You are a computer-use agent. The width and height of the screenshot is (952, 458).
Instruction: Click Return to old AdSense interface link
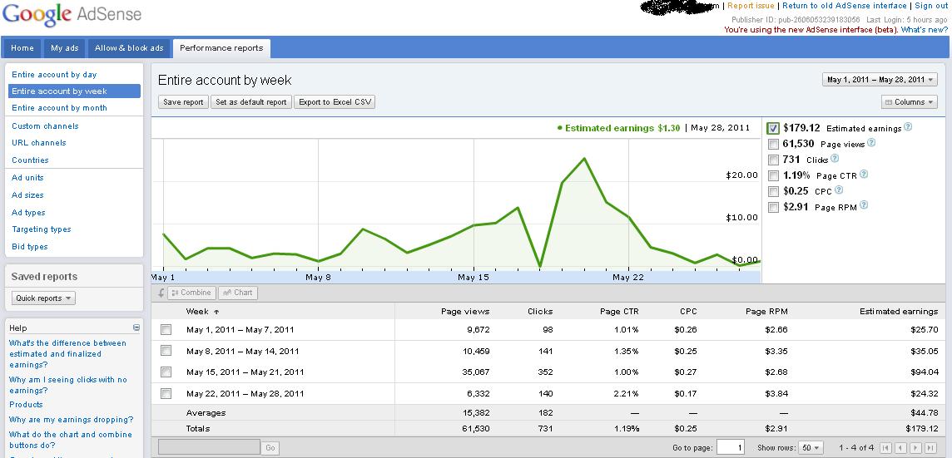pos(845,6)
